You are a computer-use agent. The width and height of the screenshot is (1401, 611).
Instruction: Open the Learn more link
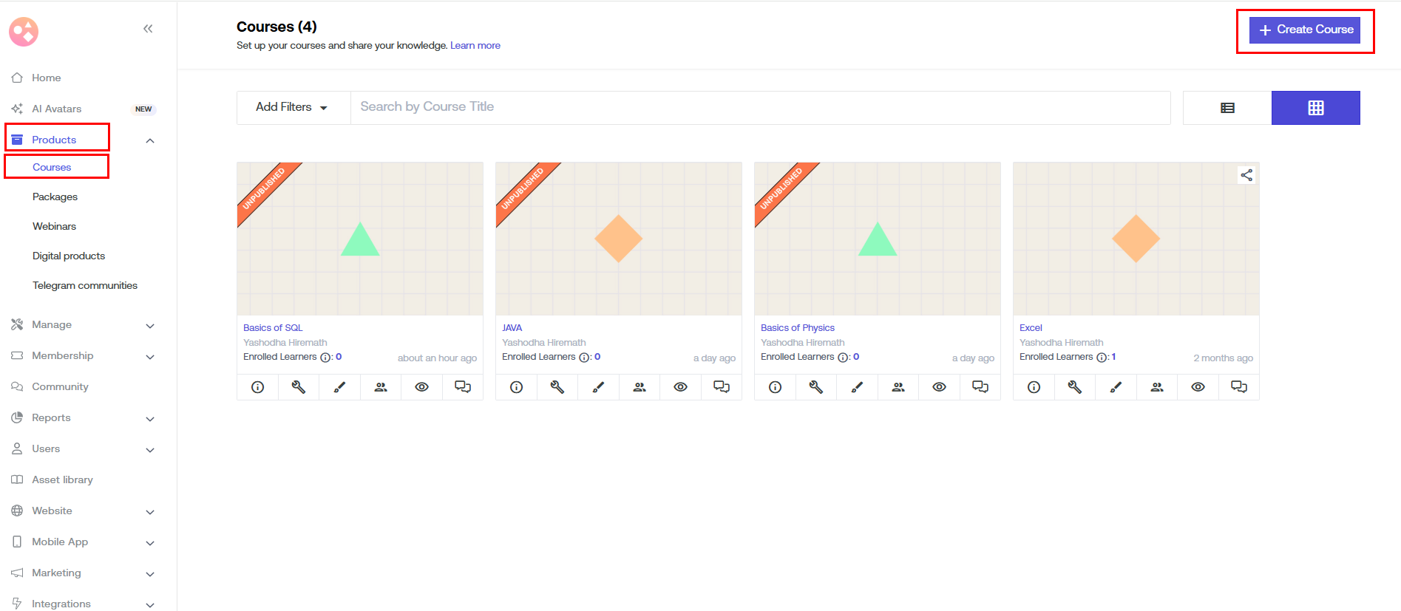click(x=475, y=46)
